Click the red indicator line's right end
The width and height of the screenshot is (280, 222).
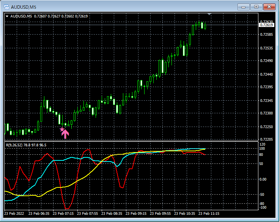point(204,154)
